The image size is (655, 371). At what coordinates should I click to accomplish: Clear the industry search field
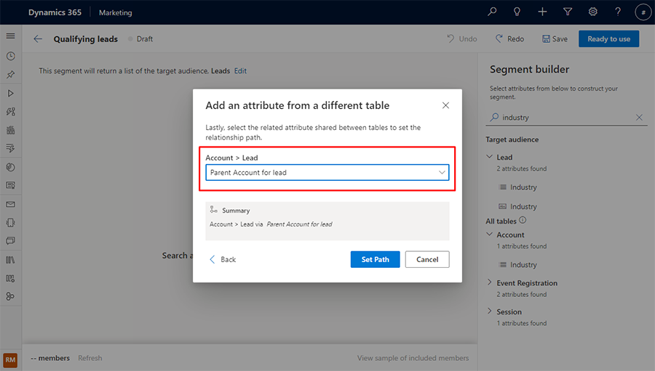point(639,118)
